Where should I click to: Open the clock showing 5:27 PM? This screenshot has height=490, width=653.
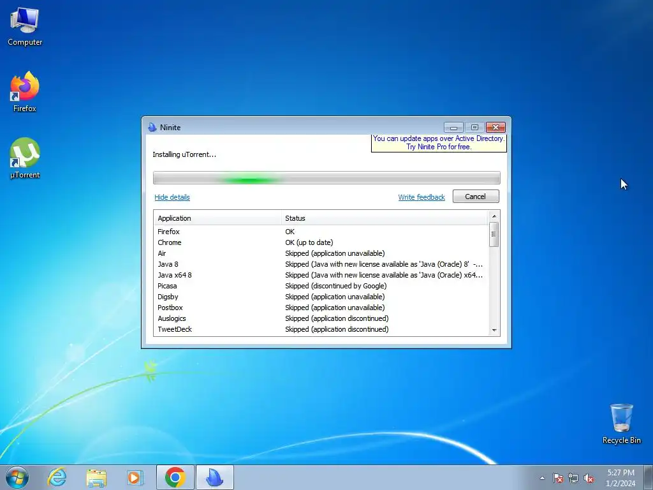click(620, 478)
